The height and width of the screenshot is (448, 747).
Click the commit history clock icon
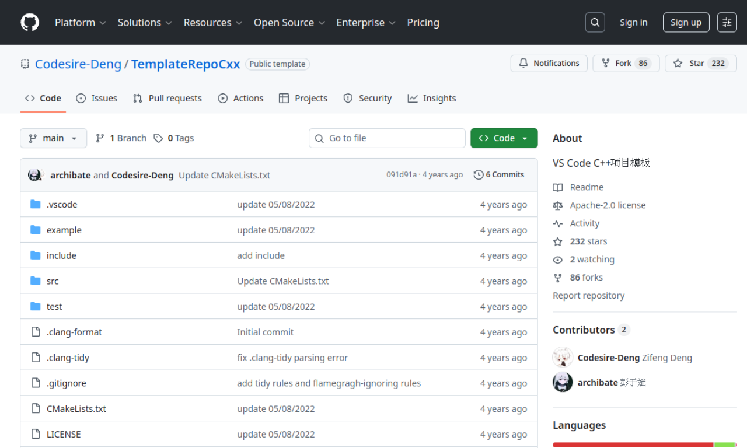click(479, 175)
